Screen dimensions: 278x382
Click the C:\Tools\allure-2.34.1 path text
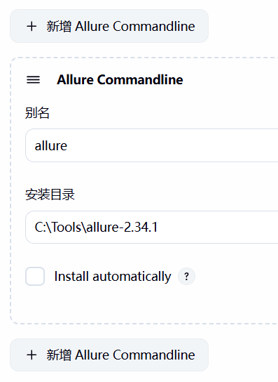coord(96,228)
